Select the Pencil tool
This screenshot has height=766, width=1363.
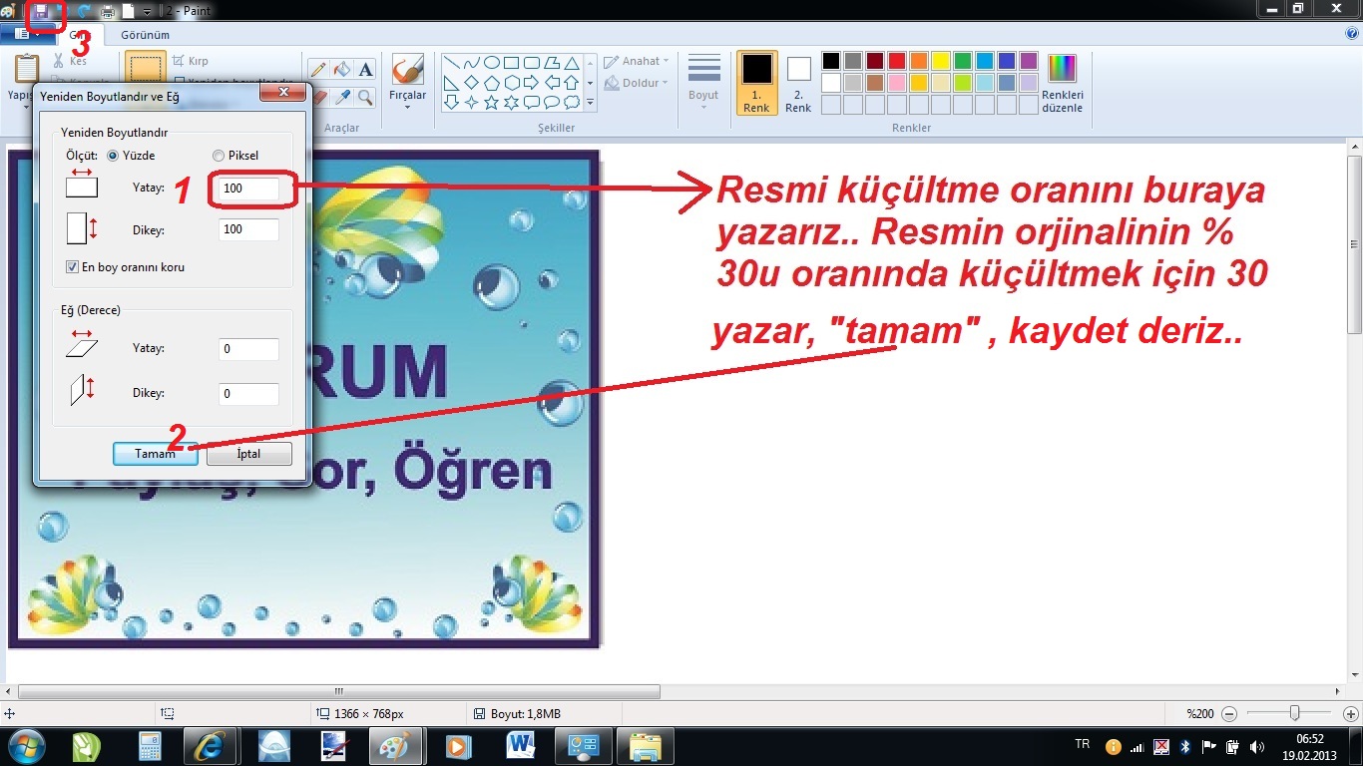318,69
